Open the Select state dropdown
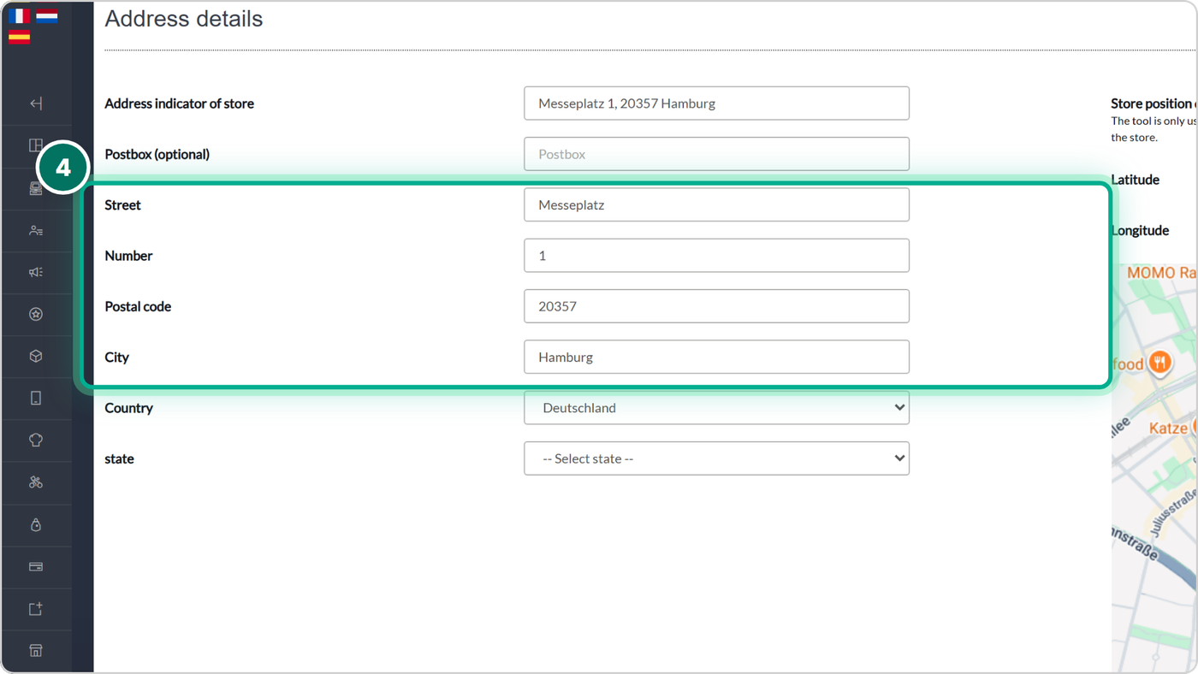1198x674 pixels. pos(716,458)
